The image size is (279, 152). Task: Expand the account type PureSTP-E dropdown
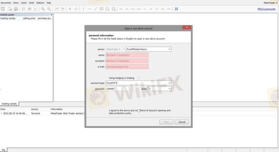coord(138,83)
